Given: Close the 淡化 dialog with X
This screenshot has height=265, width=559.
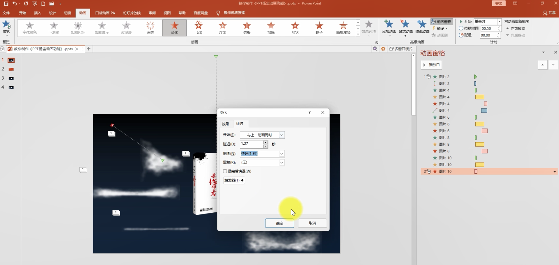Looking at the screenshot, I should (323, 113).
